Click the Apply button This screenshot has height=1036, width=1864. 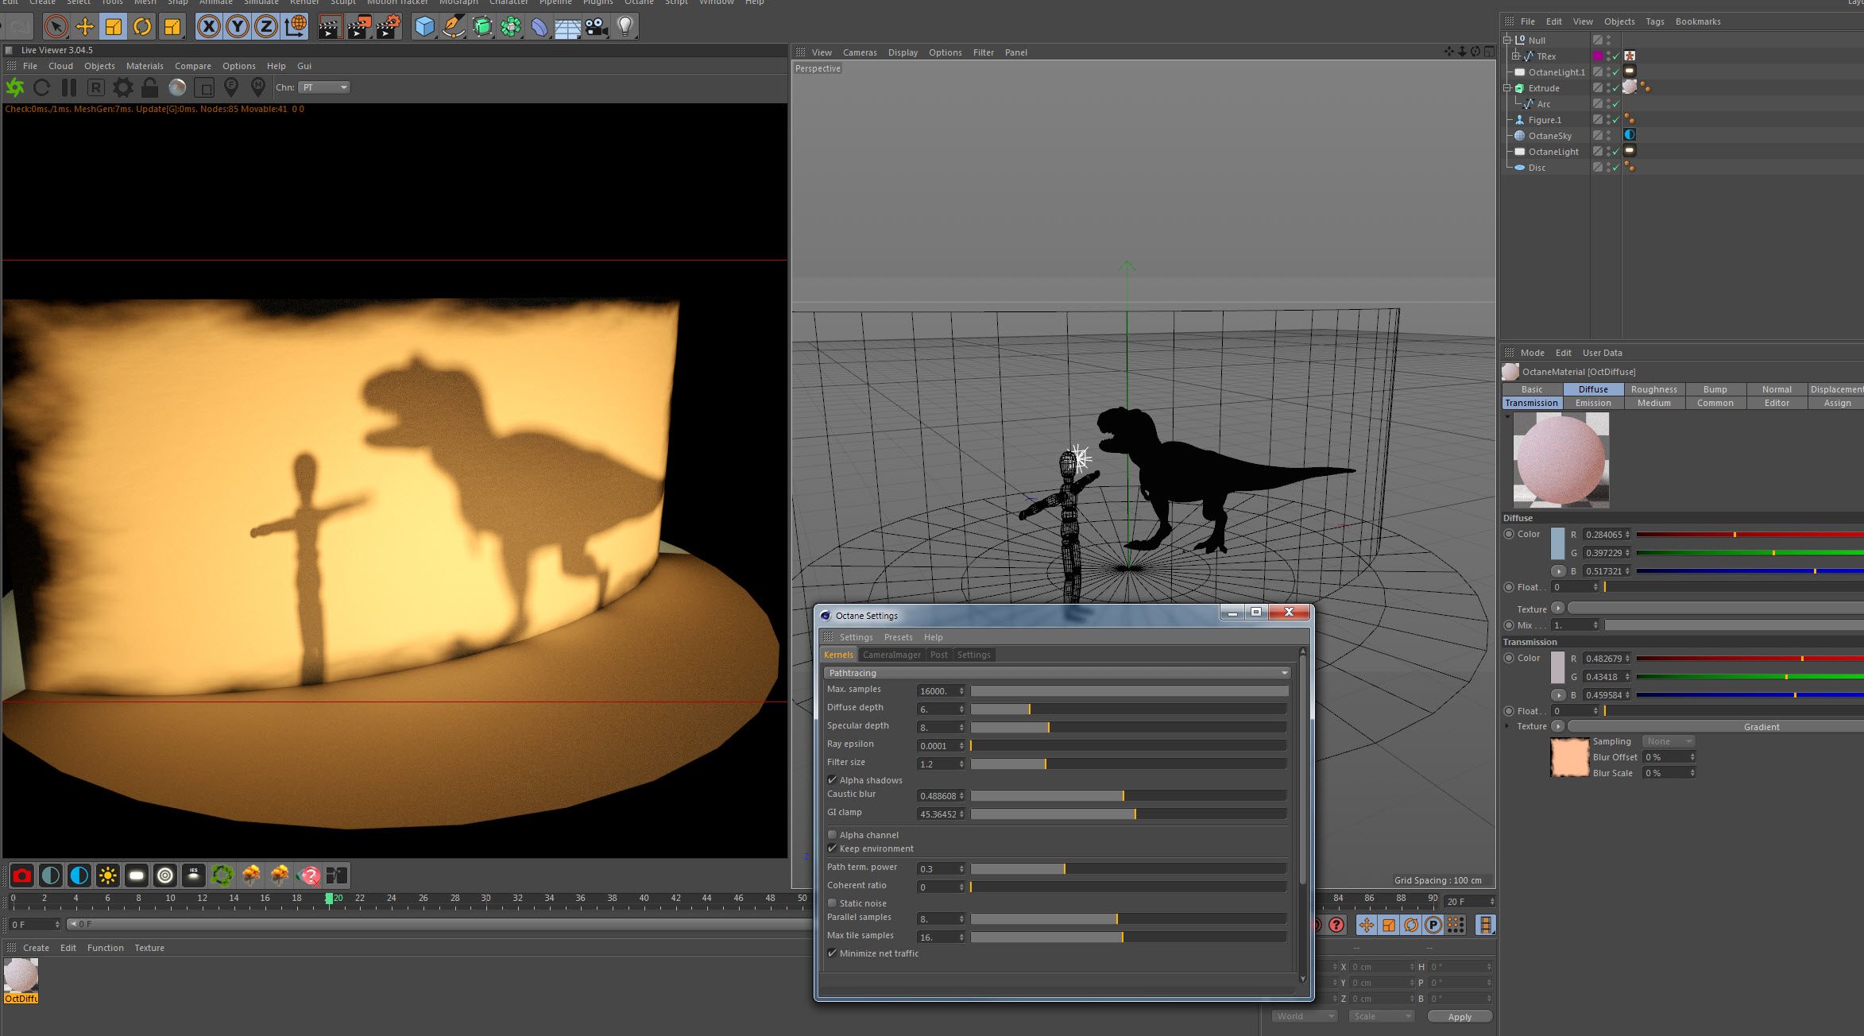(x=1459, y=1017)
